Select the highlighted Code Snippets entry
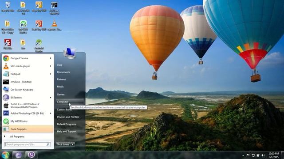 pyautogui.click(x=28, y=129)
